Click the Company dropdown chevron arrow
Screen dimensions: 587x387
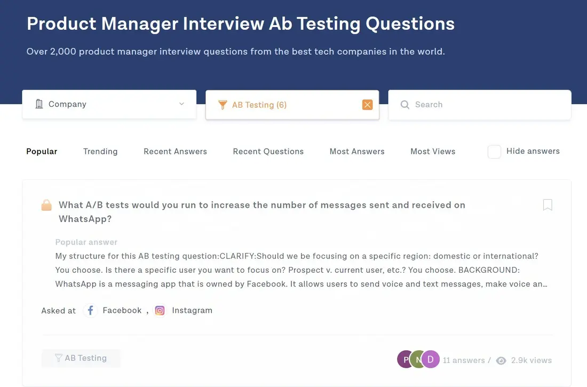coord(181,104)
